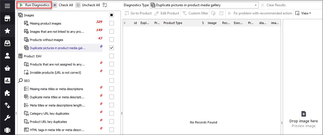Open the import/export arrows sidebar icon
Viewport: 323px width, 135px height.
tap(7, 105)
